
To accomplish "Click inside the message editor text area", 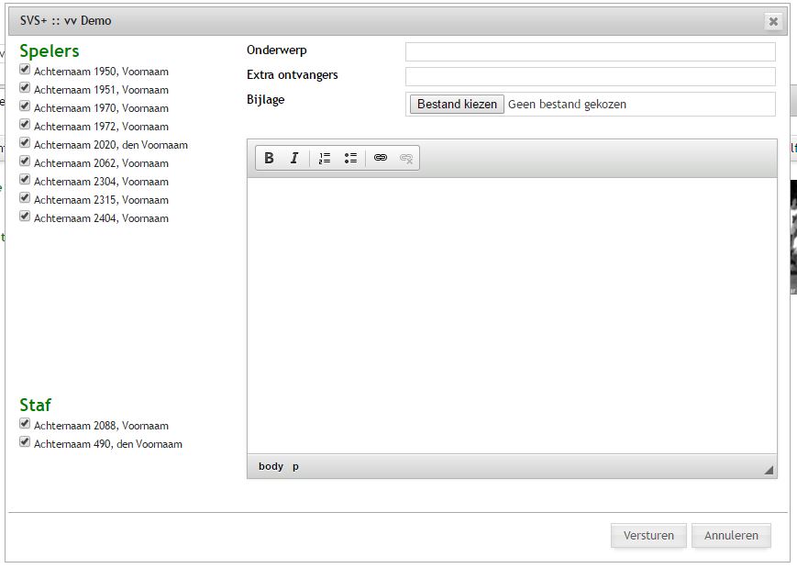I will pos(512,312).
